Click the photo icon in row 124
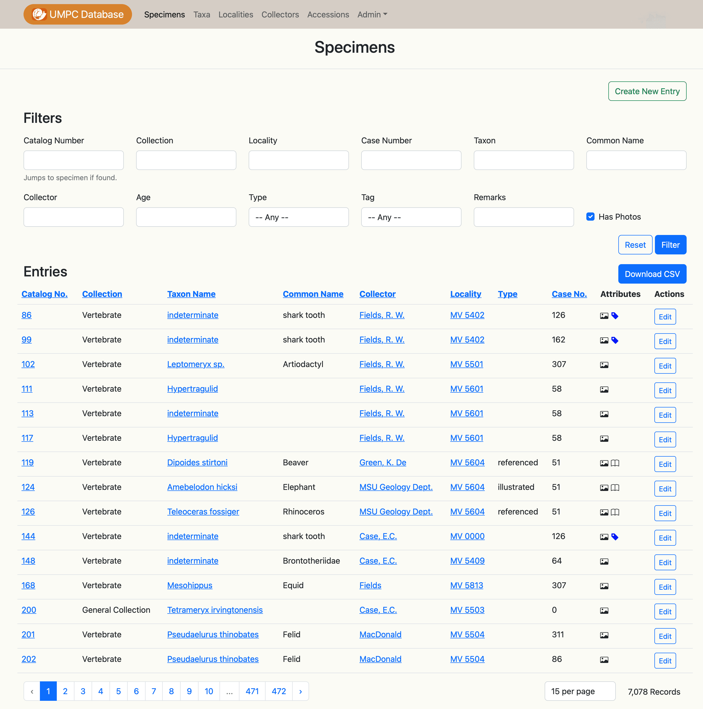703x709 pixels. [x=604, y=488]
